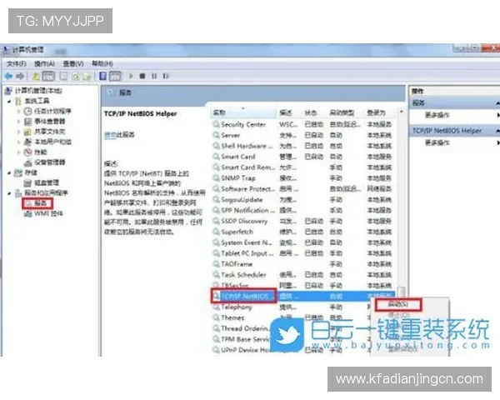This screenshot has width=500, height=400.
Task: Select the Shell Hardware service row
Action: (303, 146)
